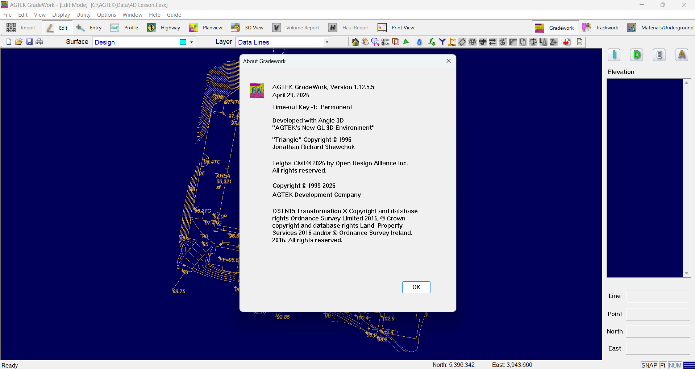Screen dimensions: 695x369
Task: Select the hand pan tool icon
Action: coord(365,42)
